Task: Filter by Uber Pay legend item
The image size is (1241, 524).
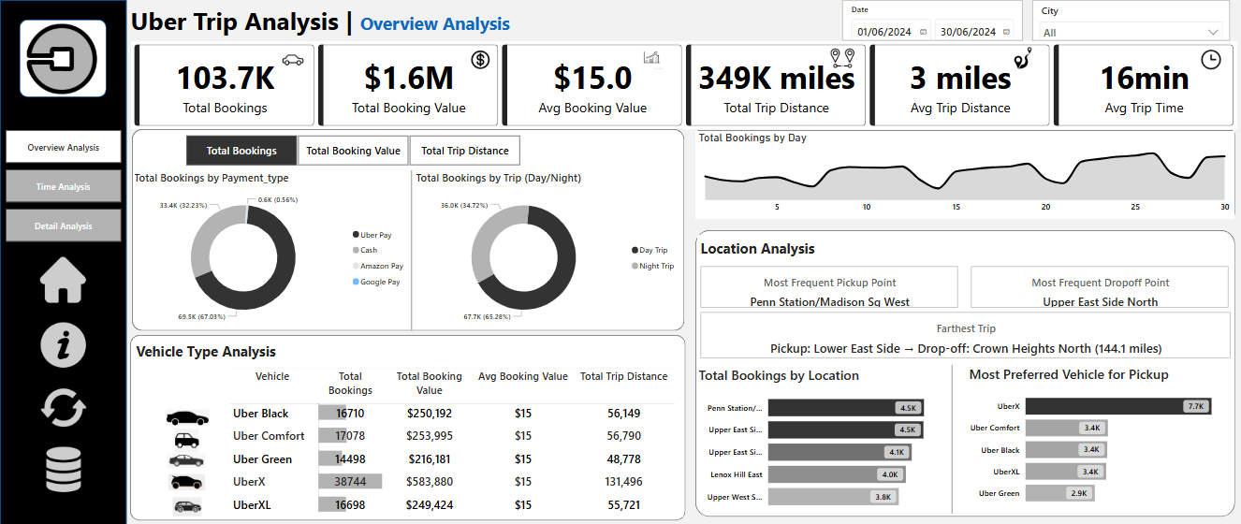Action: [372, 235]
